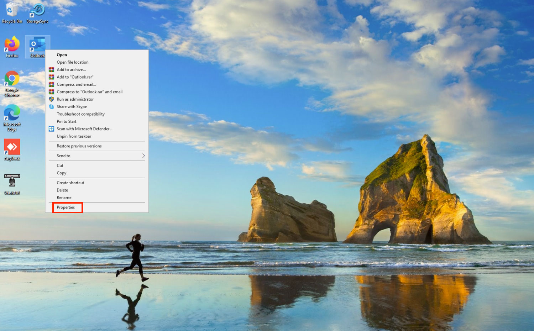The image size is (534, 331).
Task: Choose Unpin from taskbar
Action: point(74,136)
